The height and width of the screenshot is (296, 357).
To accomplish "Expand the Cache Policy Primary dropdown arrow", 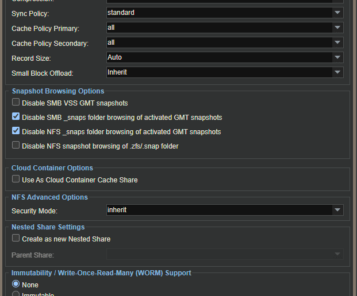I will (337, 28).
